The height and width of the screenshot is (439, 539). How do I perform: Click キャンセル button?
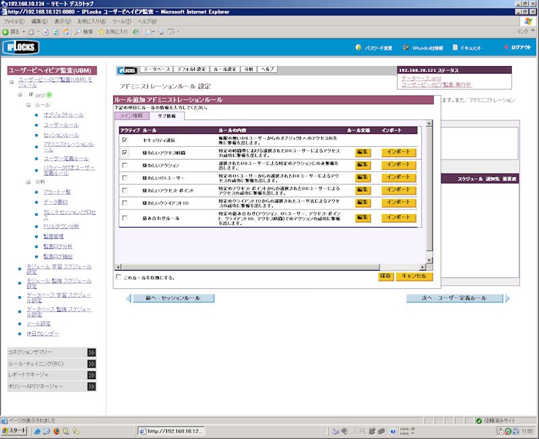414,276
